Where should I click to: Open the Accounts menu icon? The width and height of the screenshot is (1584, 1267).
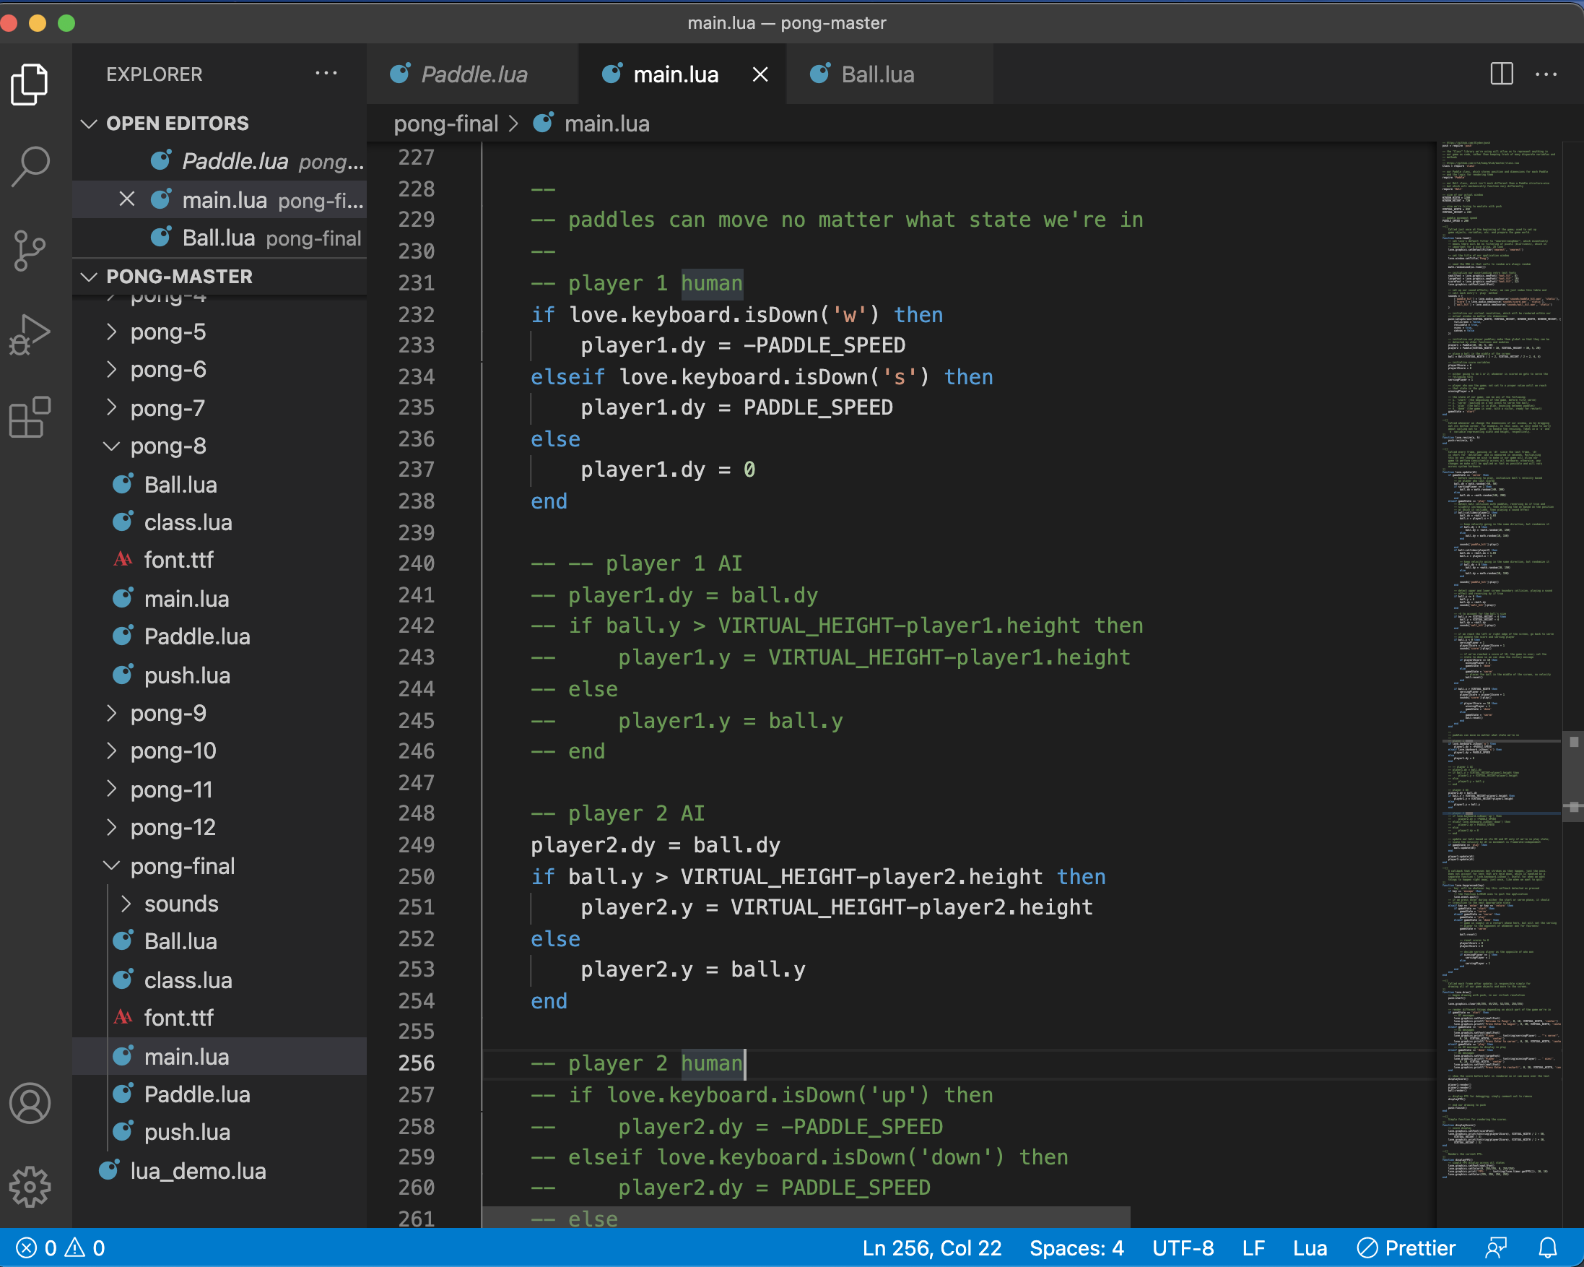(31, 1102)
